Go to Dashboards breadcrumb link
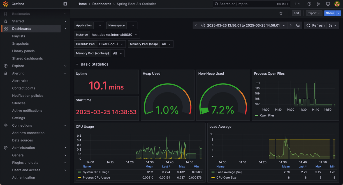Viewport: 343px width, 185px height. point(102,4)
